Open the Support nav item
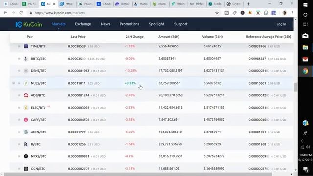The image size is (313, 176). click(180, 24)
